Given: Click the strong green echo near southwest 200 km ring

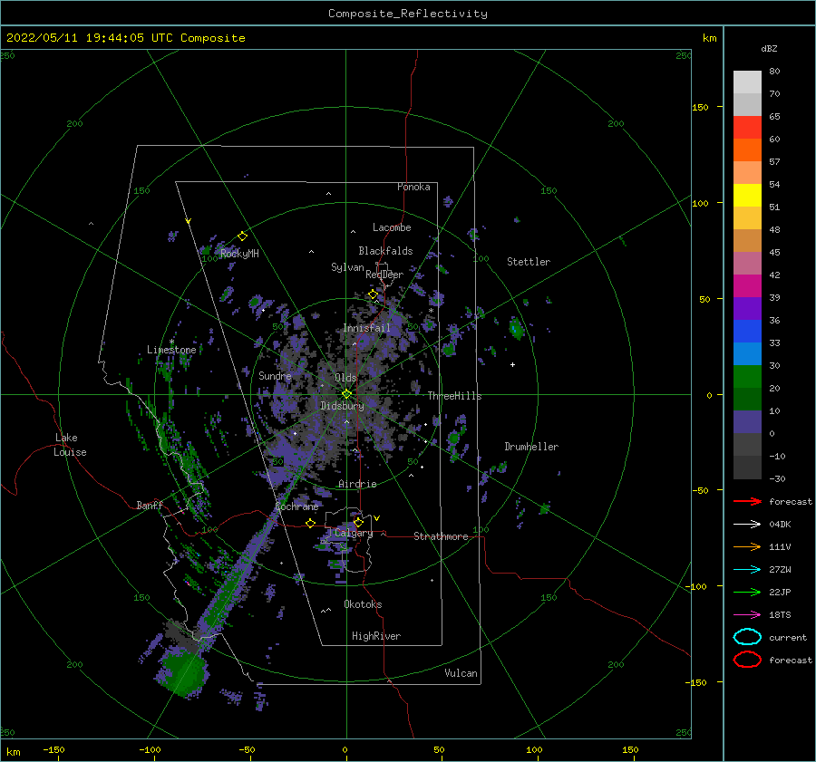Looking at the screenshot, I should coord(182,673).
